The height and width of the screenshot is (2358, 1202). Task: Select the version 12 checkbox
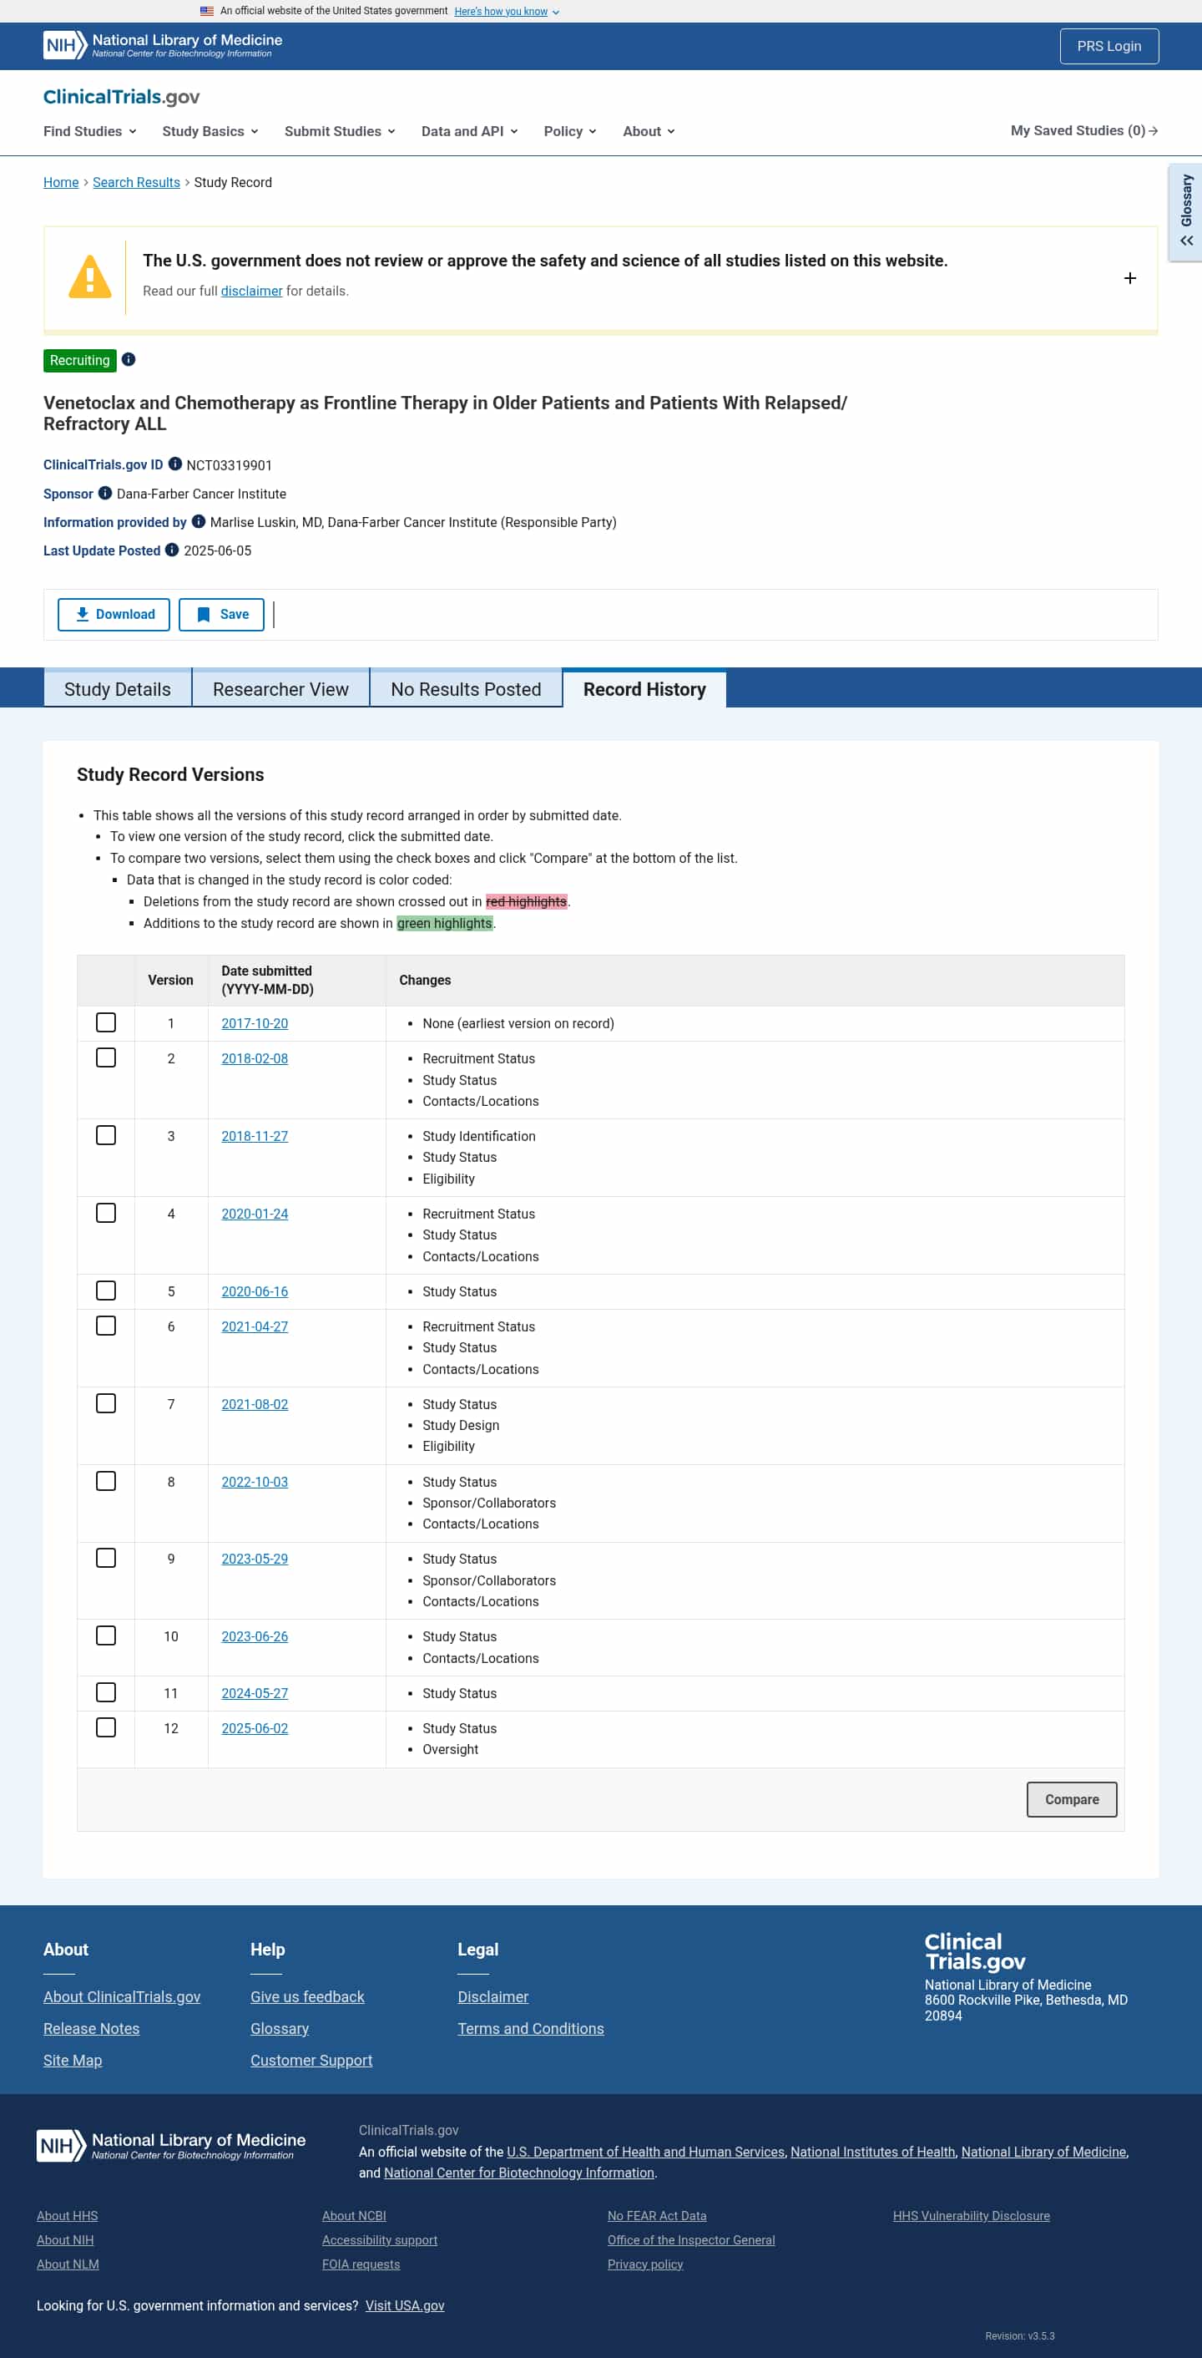(106, 1727)
